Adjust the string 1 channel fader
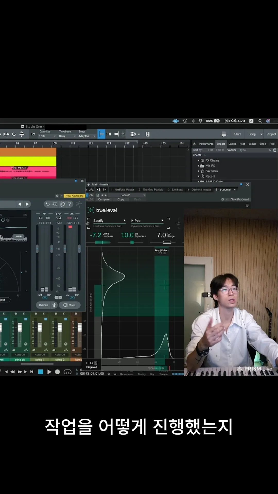The image size is (278, 494). [40, 328]
